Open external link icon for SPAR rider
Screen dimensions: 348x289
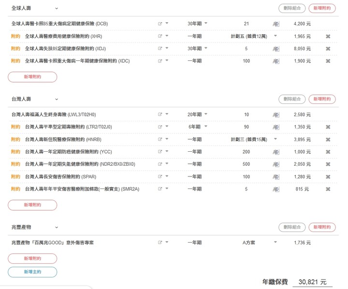[x=160, y=177]
